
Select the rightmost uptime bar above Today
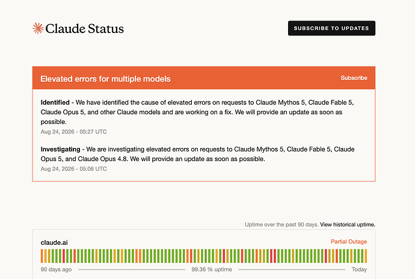click(x=366, y=256)
